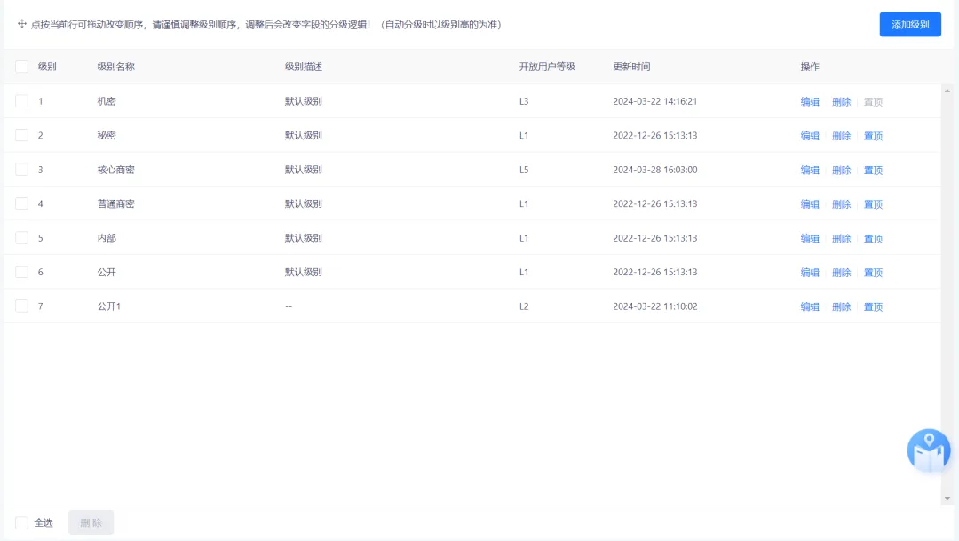Click the bottom 删除 button
The height and width of the screenshot is (541, 959).
(91, 522)
